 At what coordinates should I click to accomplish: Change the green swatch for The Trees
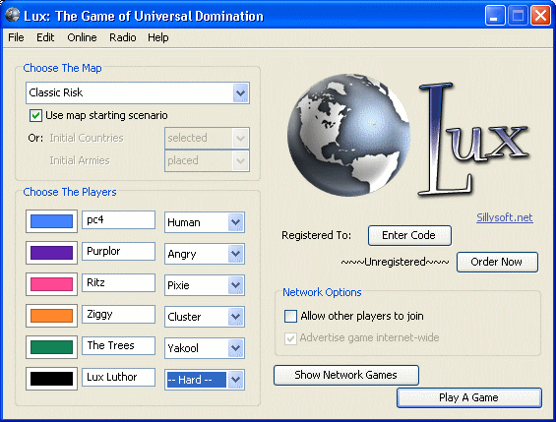click(x=51, y=347)
